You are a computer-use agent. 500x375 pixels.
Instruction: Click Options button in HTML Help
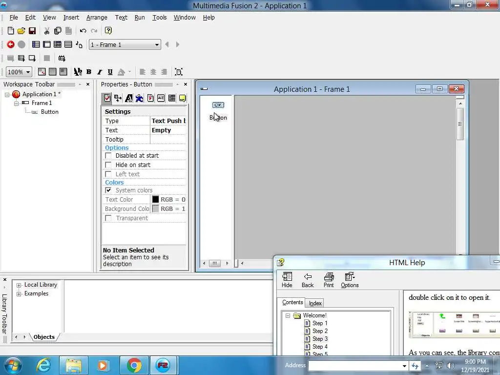pyautogui.click(x=350, y=280)
